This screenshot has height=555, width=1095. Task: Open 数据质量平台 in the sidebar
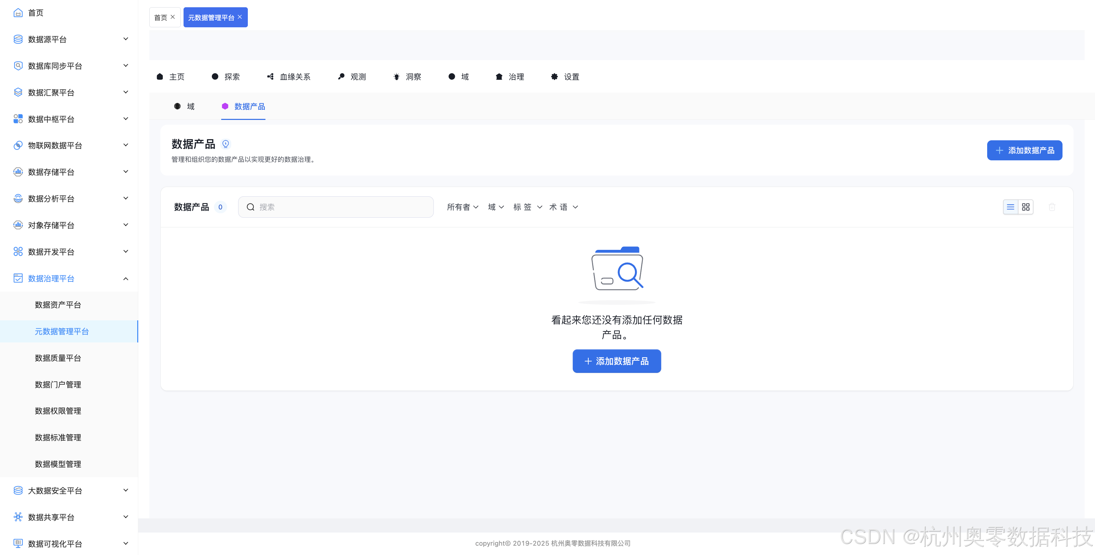coord(58,358)
